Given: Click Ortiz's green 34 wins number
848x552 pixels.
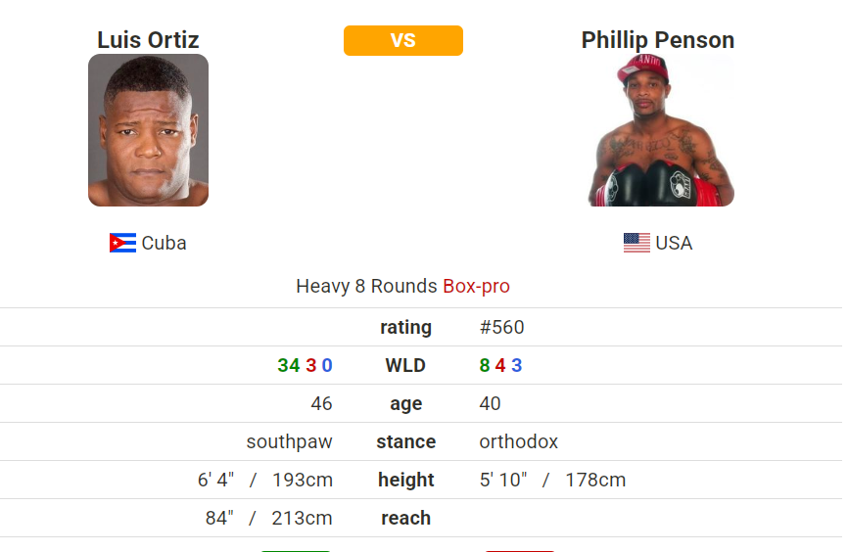Looking at the screenshot, I should click(288, 365).
